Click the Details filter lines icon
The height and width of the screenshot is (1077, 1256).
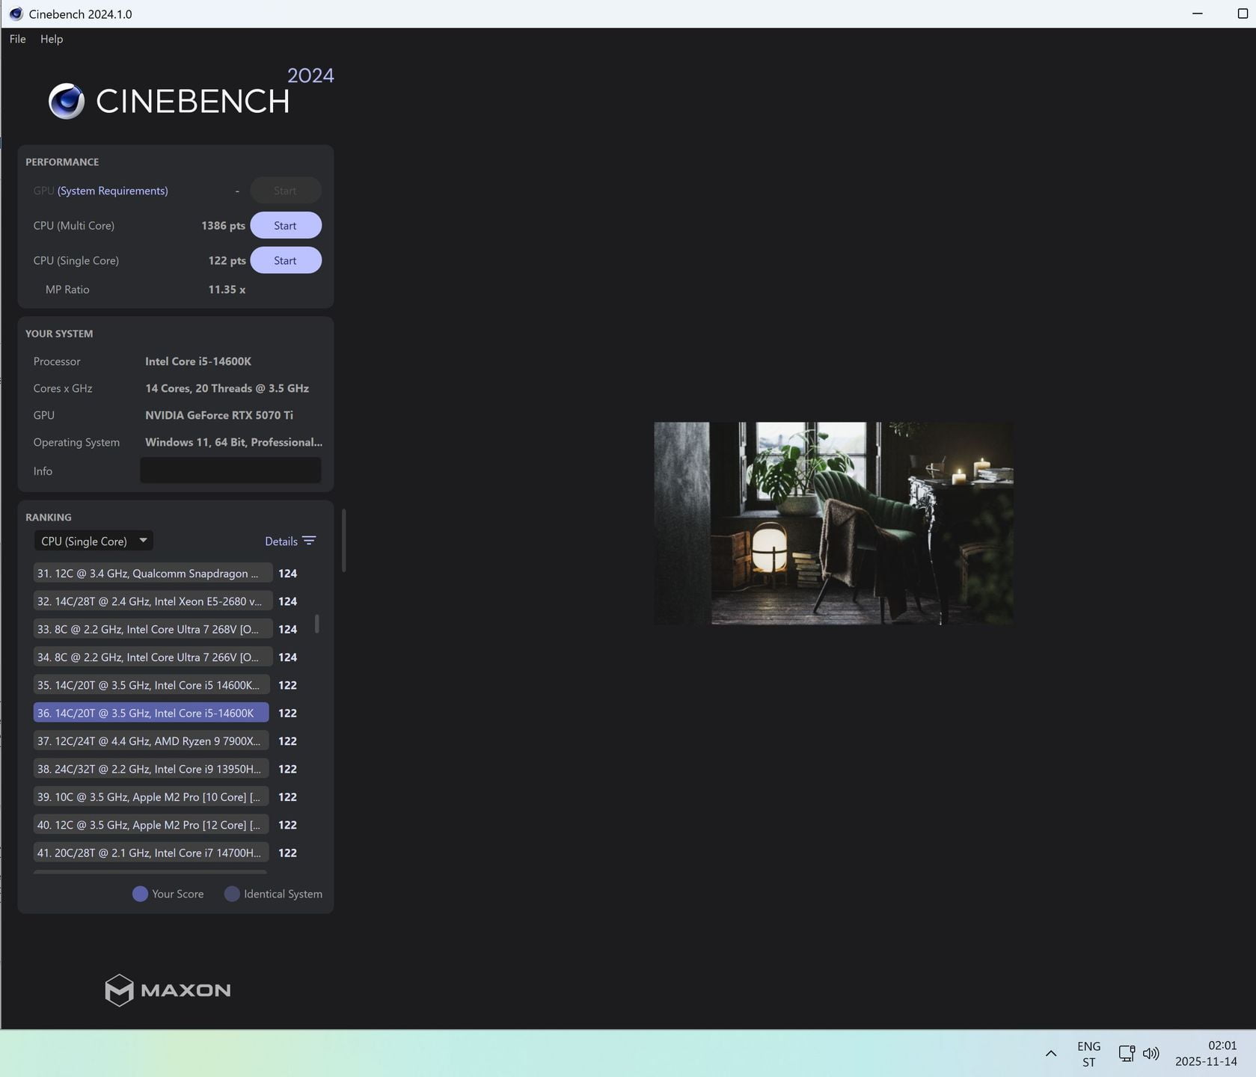pyautogui.click(x=310, y=541)
